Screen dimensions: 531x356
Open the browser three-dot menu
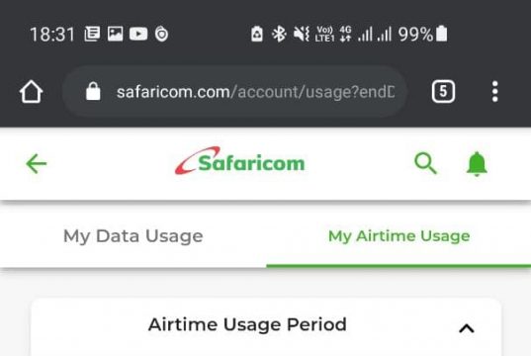[x=494, y=91]
